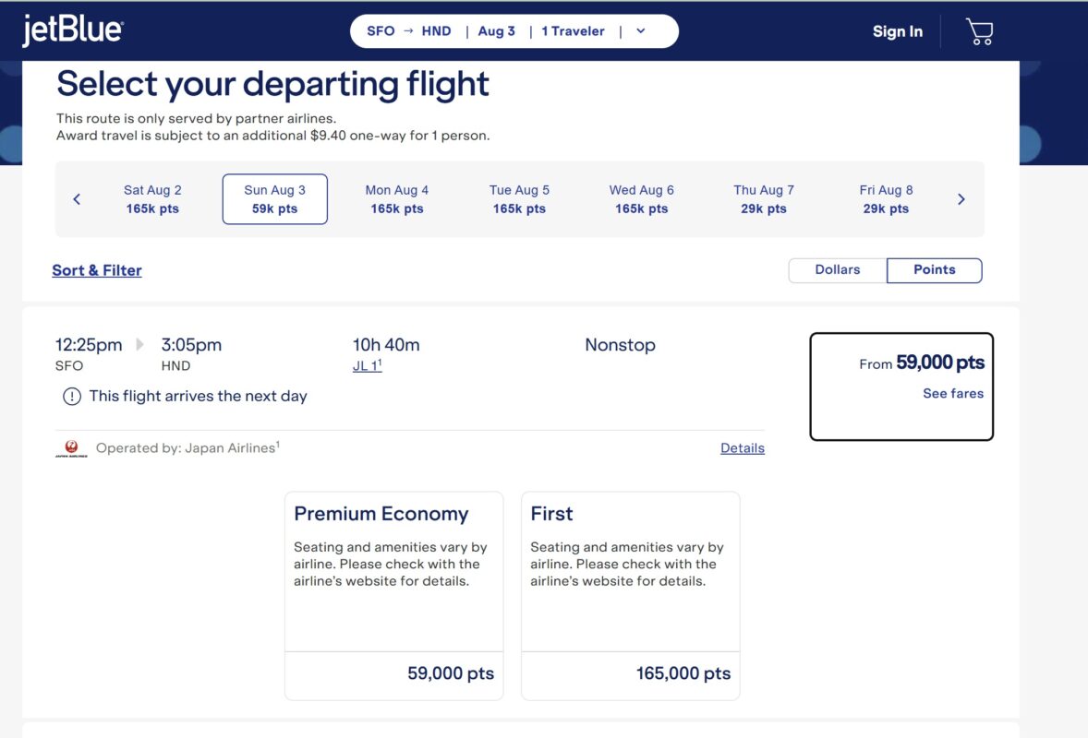This screenshot has height=738, width=1088.
Task: Click the arrow between departure and arrival times
Action: [139, 344]
